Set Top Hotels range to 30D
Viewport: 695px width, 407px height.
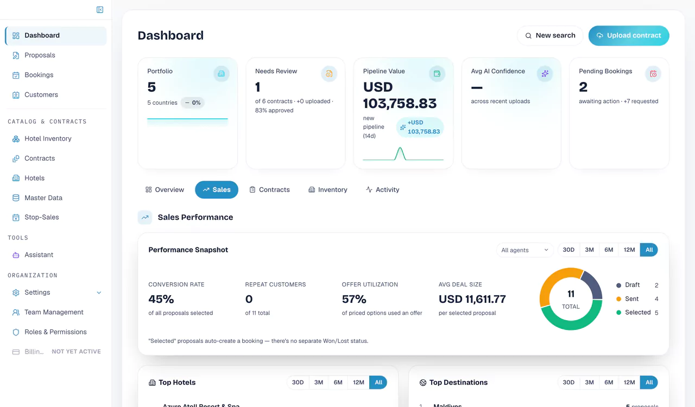tap(298, 383)
